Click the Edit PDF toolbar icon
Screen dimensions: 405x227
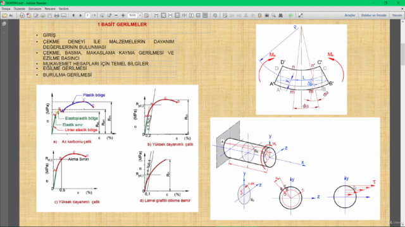click(36, 15)
